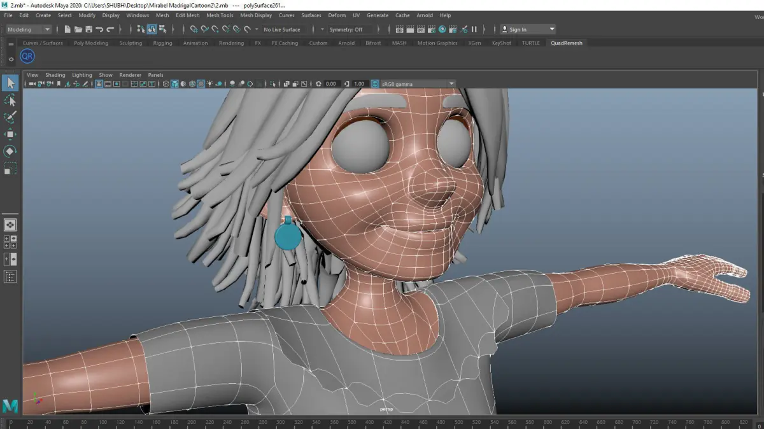Pause Viewport 2 display update
The width and height of the screenshot is (764, 429).
click(x=474, y=29)
